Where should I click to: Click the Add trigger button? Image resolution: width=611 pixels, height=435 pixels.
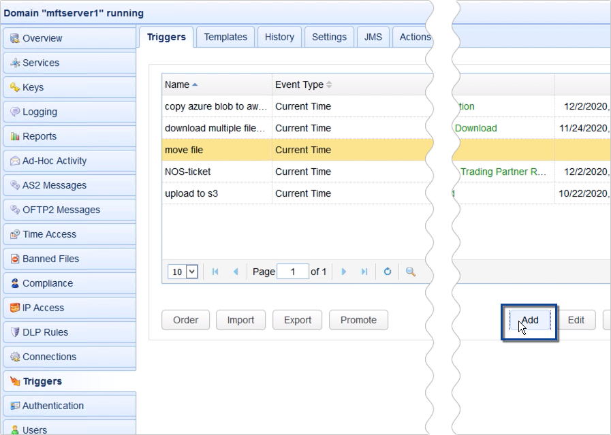coord(529,320)
